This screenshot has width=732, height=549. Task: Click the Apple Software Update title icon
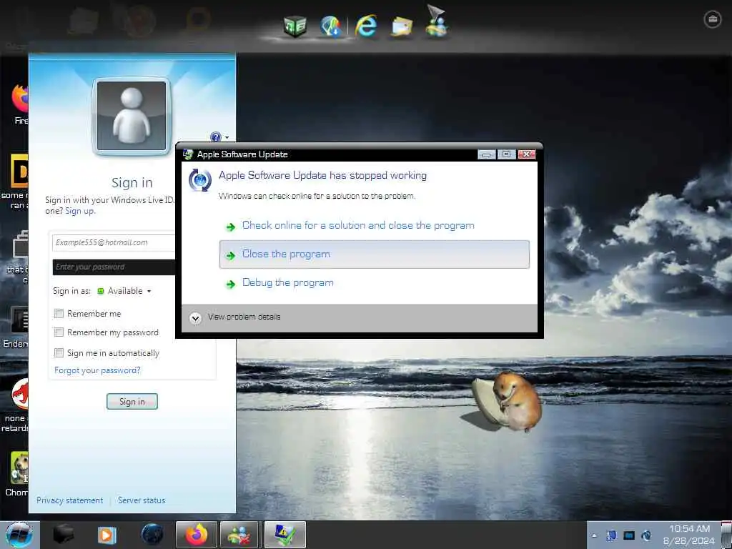pos(188,154)
